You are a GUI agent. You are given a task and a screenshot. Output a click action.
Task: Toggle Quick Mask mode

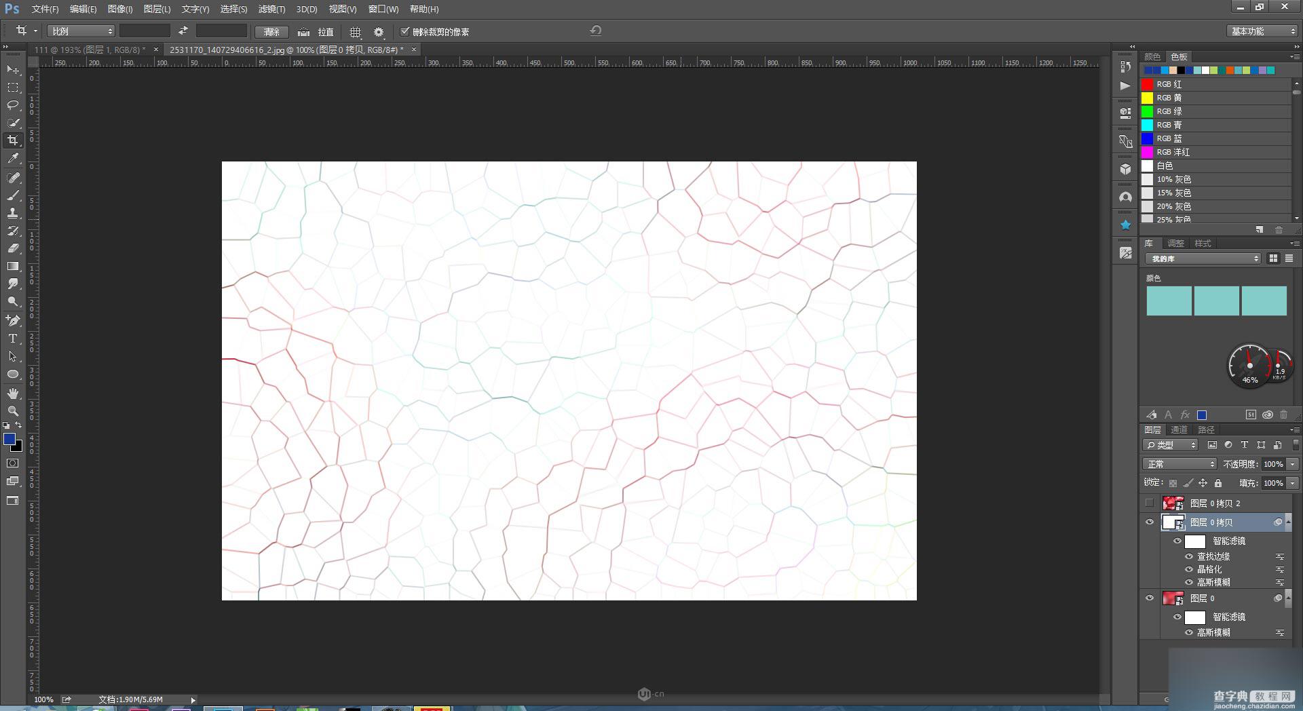pyautogui.click(x=13, y=463)
